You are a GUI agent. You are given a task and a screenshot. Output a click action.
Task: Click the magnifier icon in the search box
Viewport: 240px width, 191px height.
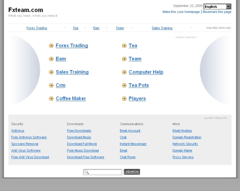click(x=86, y=172)
